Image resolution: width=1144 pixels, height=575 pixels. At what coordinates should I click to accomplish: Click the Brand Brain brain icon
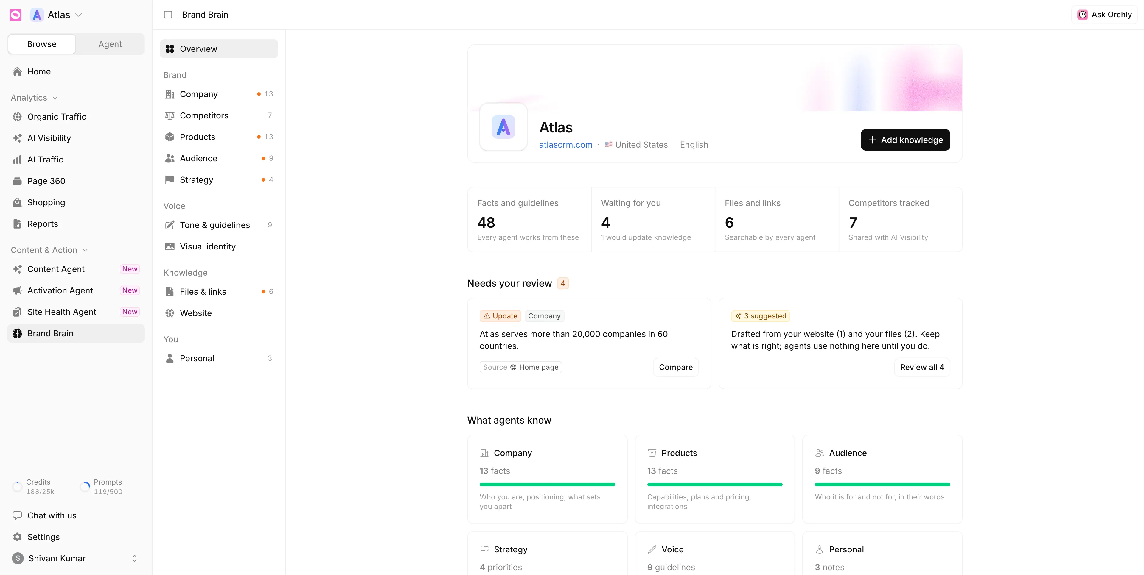[17, 333]
